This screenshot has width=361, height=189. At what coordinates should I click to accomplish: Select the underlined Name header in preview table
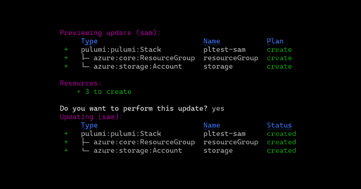pyautogui.click(x=211, y=41)
